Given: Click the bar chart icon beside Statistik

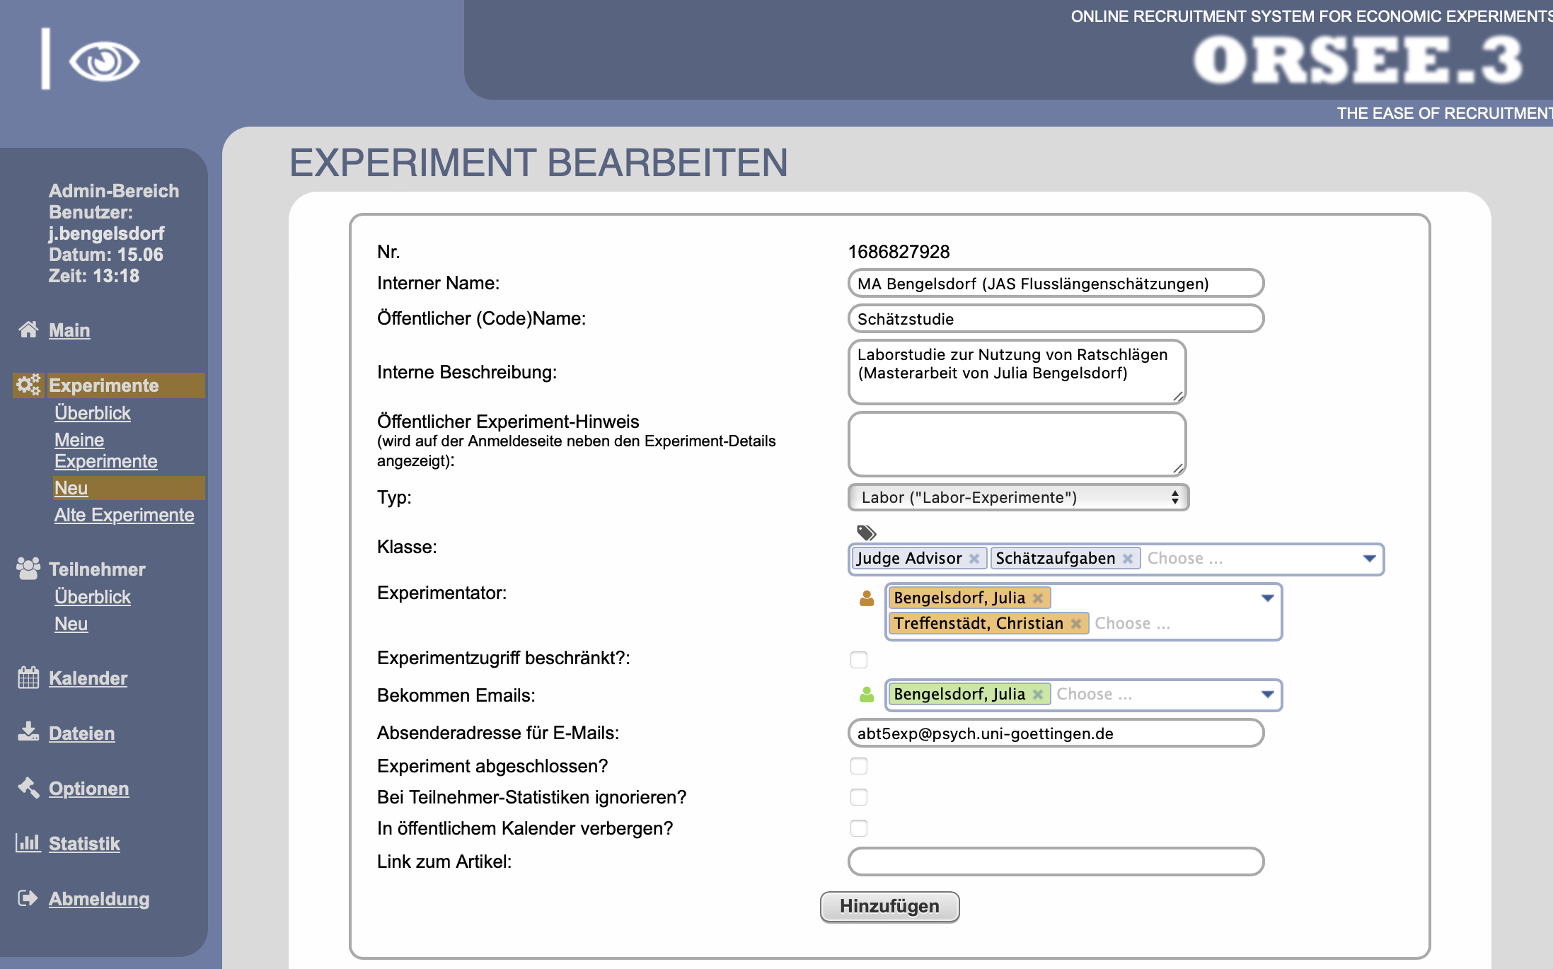Looking at the screenshot, I should click(x=28, y=842).
